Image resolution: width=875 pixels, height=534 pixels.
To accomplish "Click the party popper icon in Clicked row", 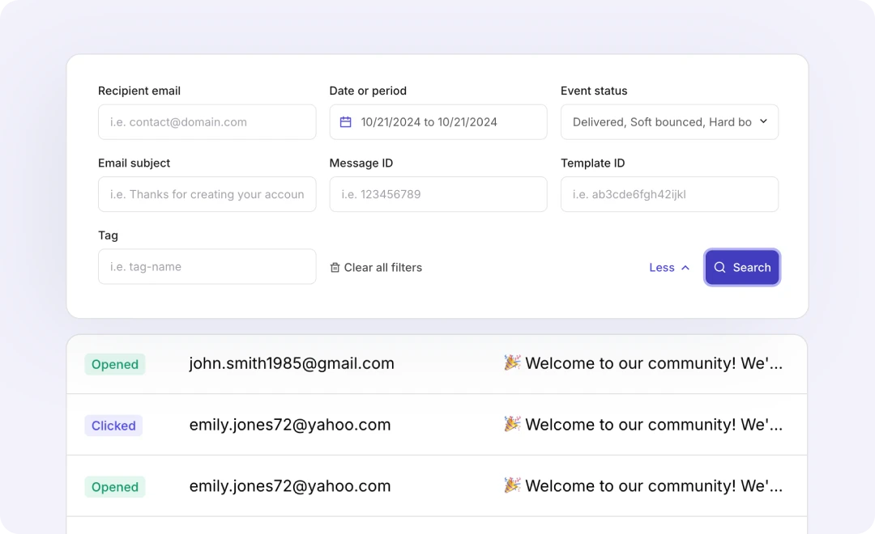I will pyautogui.click(x=512, y=424).
